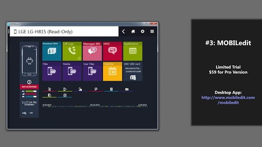Screen dimensions: 262x147
Task: Open the SIM card tile
Action: pyautogui.click(x=133, y=71)
